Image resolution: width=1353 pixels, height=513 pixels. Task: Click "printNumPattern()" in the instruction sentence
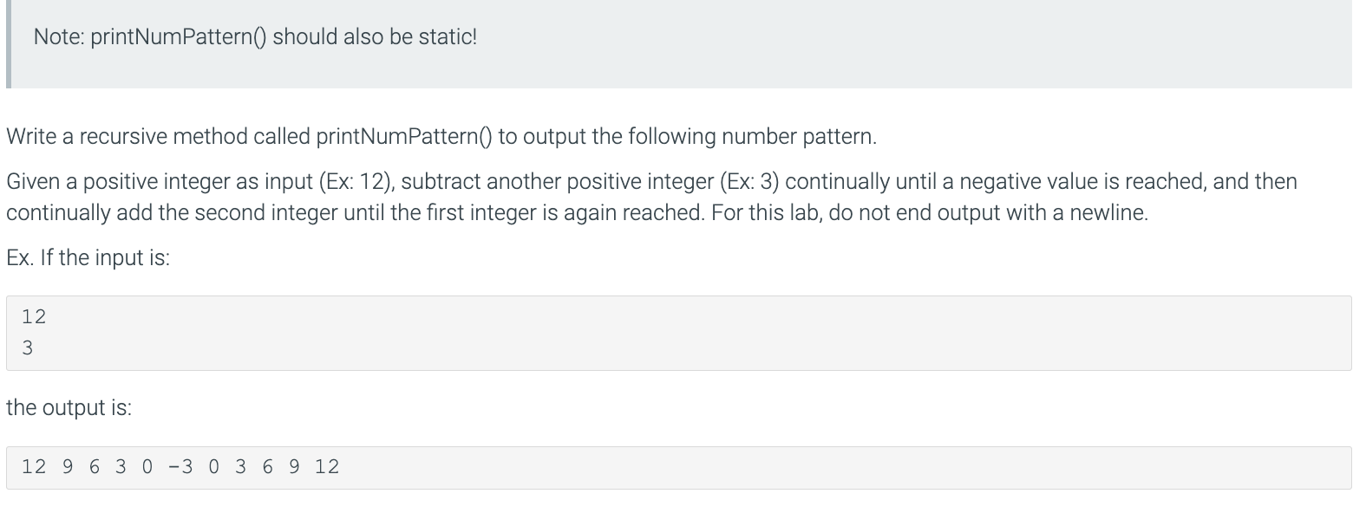[x=405, y=137]
